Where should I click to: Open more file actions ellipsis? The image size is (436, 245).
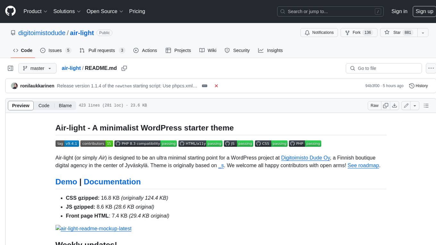431,68
